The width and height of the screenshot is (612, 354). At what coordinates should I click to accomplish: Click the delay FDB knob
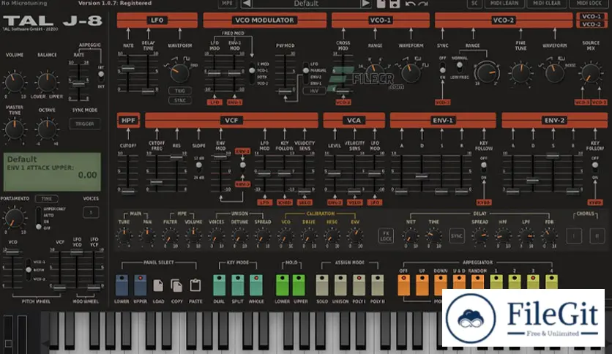[549, 236]
